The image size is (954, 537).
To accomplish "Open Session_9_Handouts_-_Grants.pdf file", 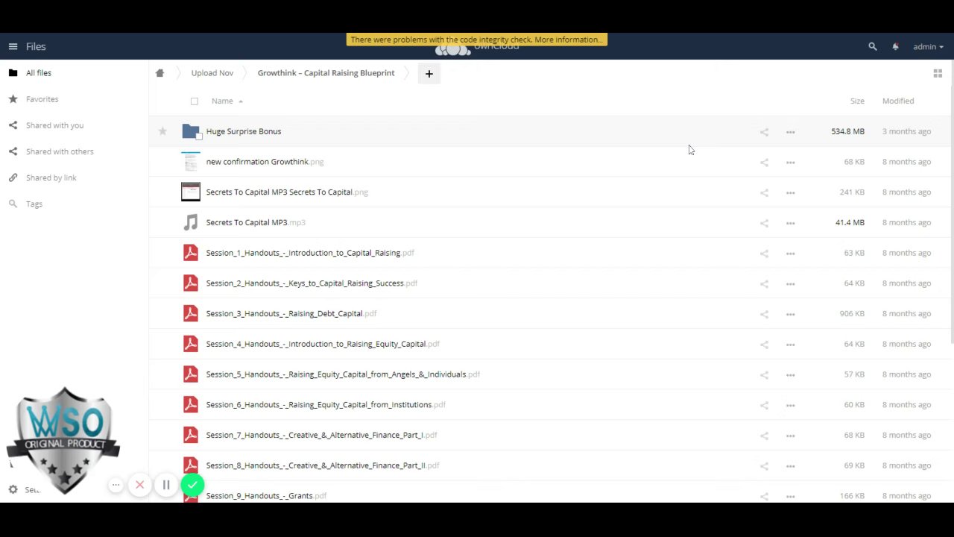I will [266, 496].
